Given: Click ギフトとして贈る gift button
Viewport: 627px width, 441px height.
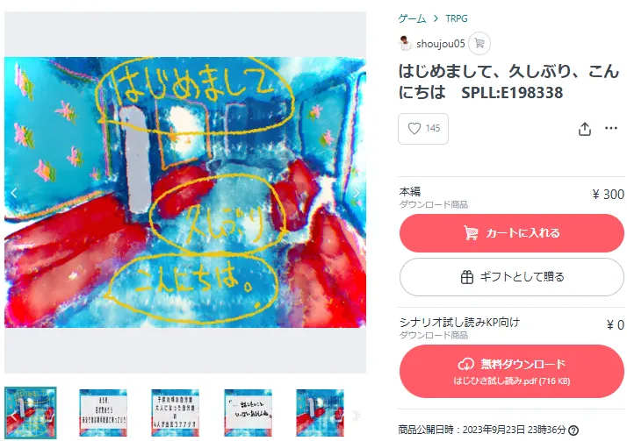Looking at the screenshot, I should point(511,277).
